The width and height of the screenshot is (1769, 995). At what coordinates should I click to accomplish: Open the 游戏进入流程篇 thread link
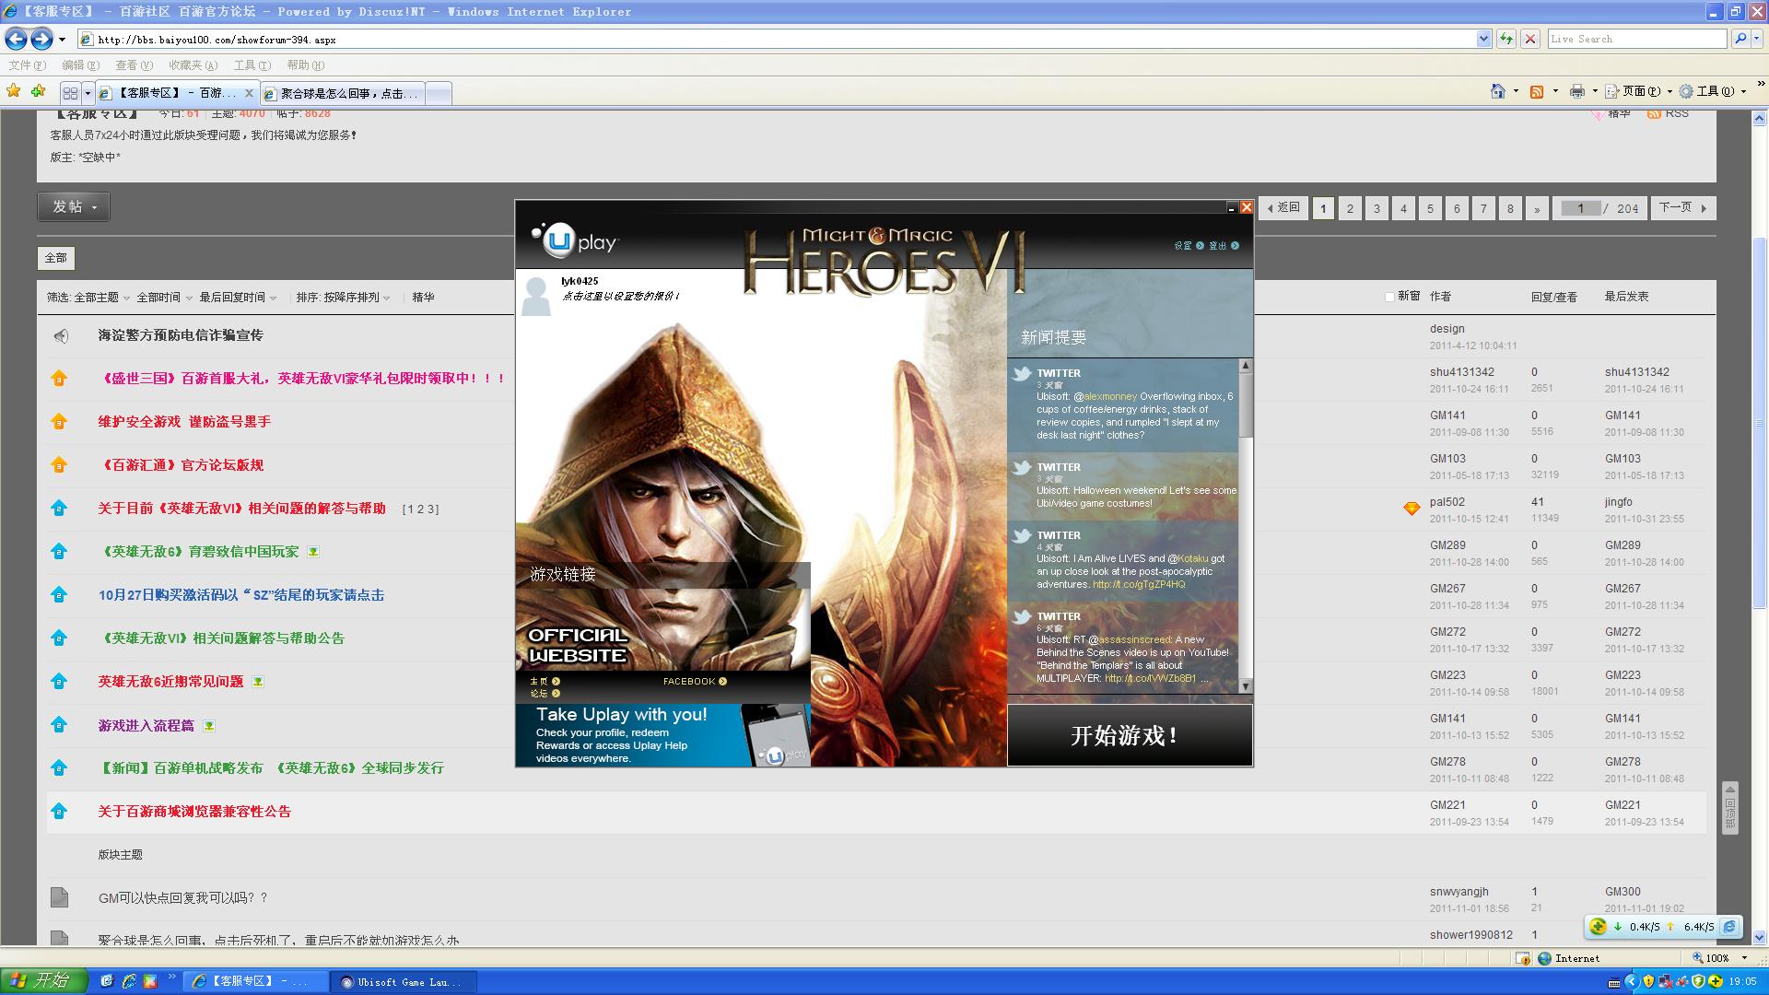point(146,726)
